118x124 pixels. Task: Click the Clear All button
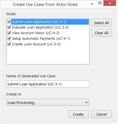pyautogui.click(x=101, y=33)
